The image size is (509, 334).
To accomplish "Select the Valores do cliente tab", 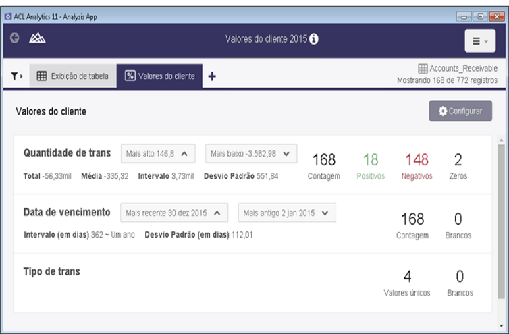I will tap(161, 76).
